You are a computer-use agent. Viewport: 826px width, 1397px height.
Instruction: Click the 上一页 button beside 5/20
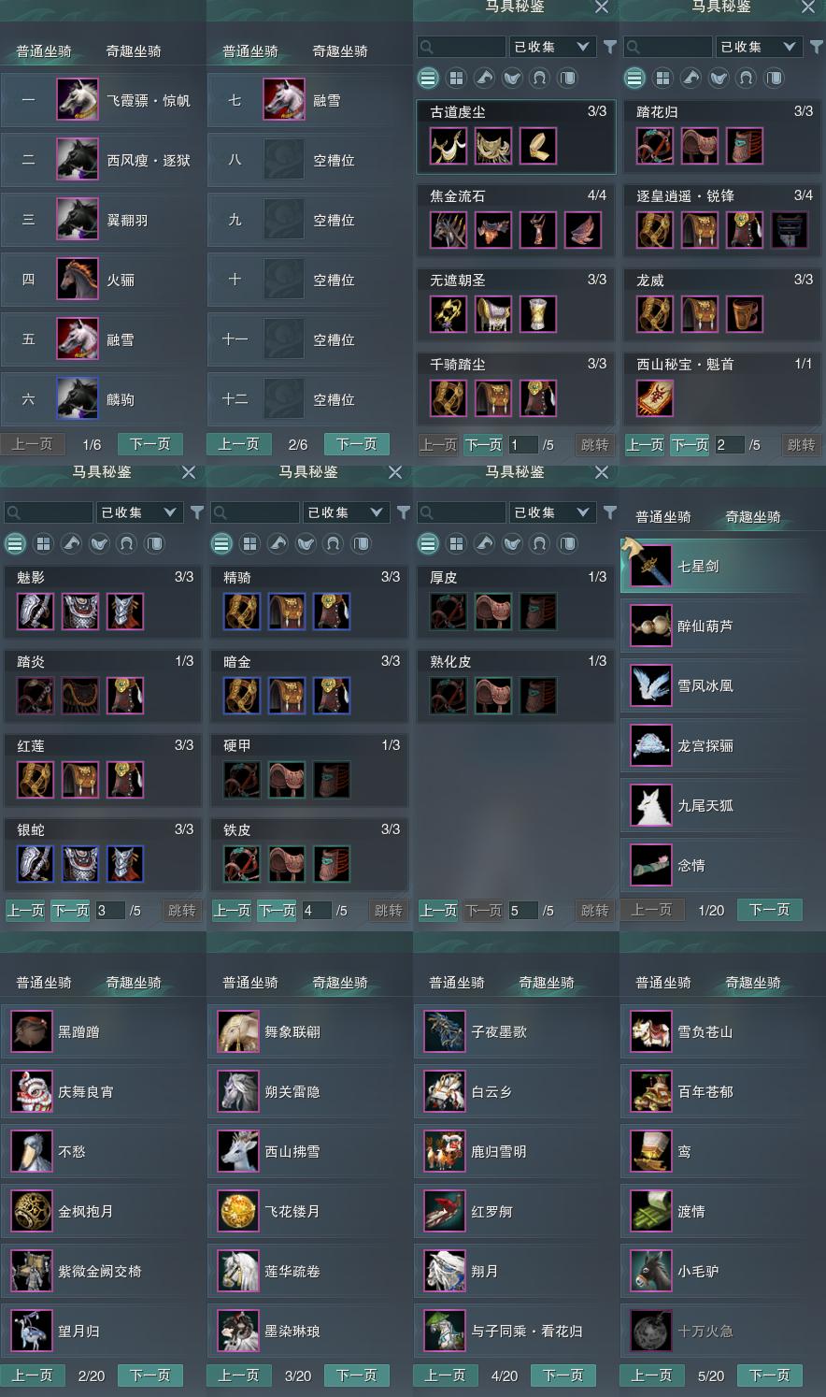point(651,1375)
